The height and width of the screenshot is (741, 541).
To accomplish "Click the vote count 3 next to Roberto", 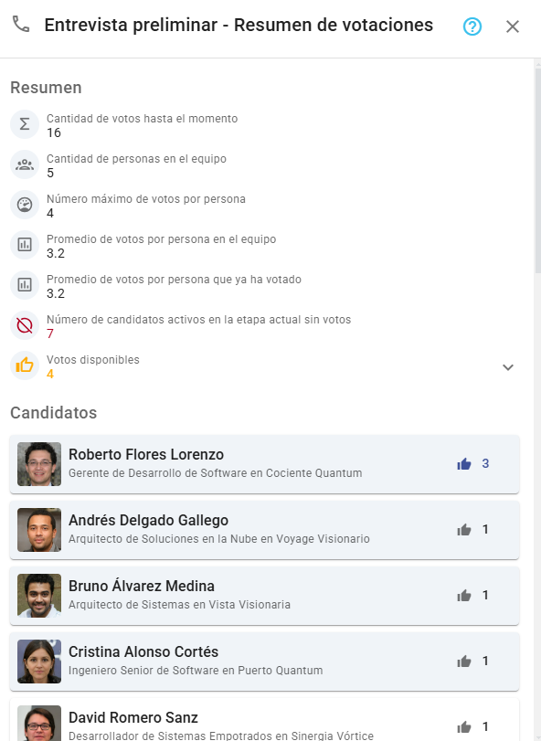I will 484,463.
